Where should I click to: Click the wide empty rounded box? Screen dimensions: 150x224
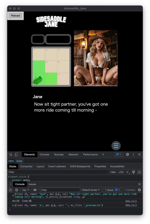pos(58,39)
